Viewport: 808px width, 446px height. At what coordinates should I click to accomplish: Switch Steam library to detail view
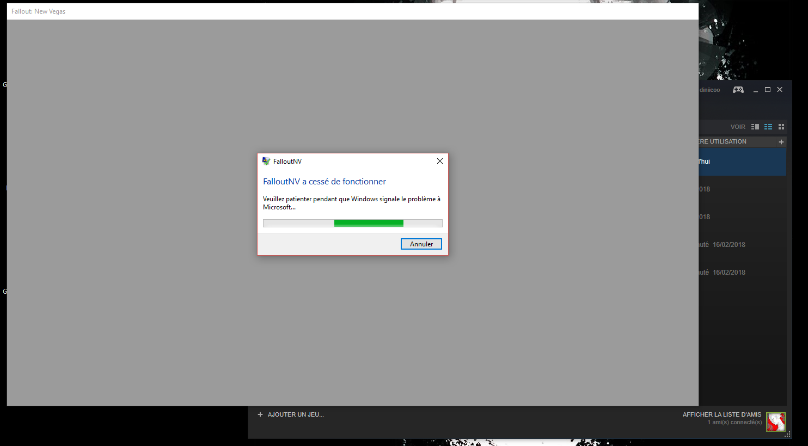pos(755,127)
